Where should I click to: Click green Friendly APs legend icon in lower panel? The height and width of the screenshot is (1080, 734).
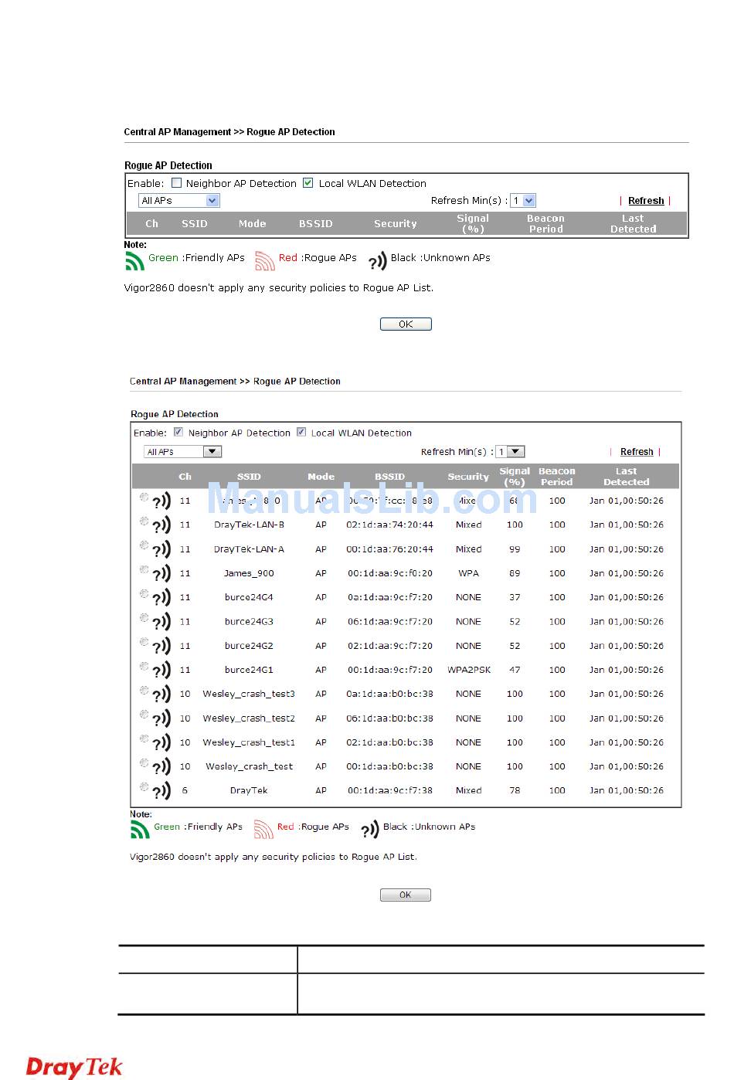tap(140, 829)
